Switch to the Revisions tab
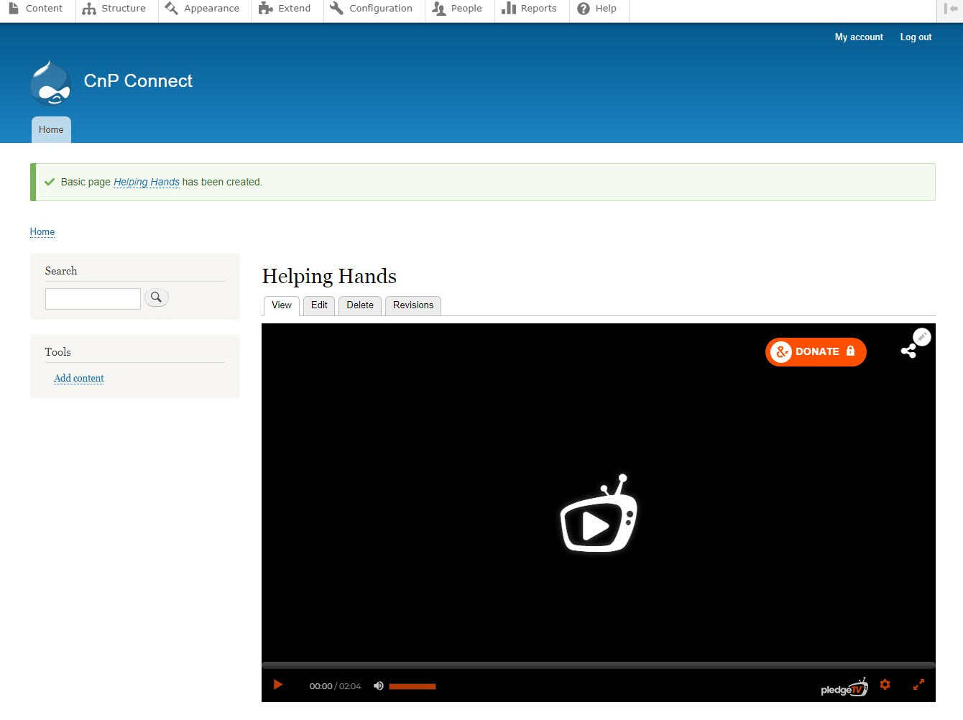 pyautogui.click(x=413, y=305)
